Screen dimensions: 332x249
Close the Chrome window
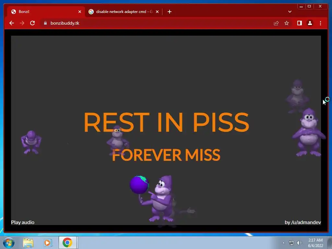[x=320, y=6]
